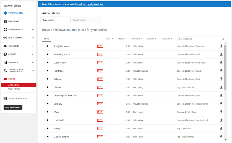Click the Your Contributions icon
Image resolution: width=232 pixels, height=143 pixels.
[x=5, y=98]
